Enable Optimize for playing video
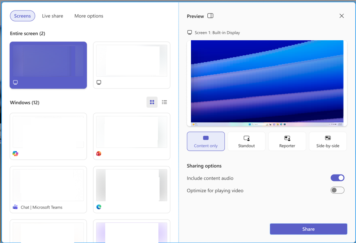 337,190
